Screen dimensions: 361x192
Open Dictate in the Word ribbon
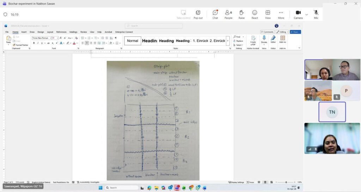tap(264, 40)
